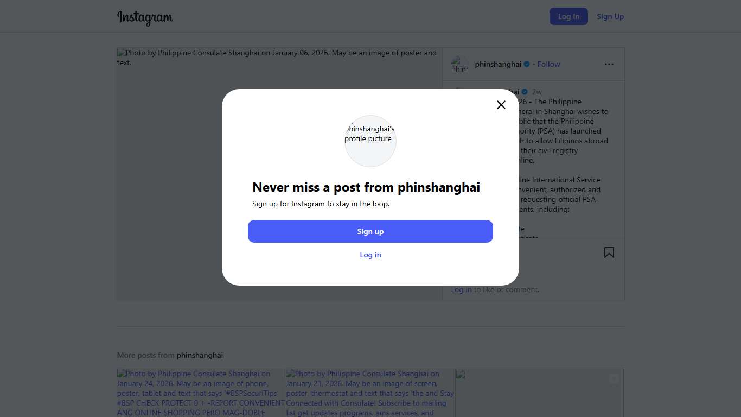Click the carousel icon on the third thumbnail
This screenshot has width=741, height=417.
614,379
